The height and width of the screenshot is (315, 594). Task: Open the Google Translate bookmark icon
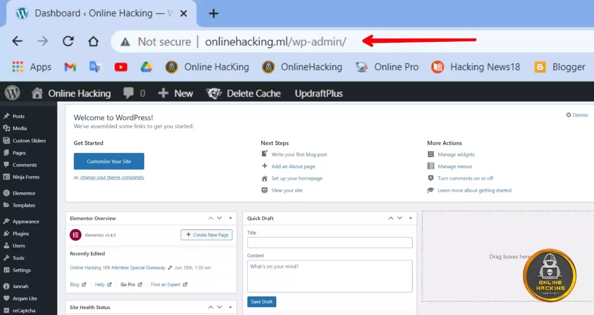[95, 67]
